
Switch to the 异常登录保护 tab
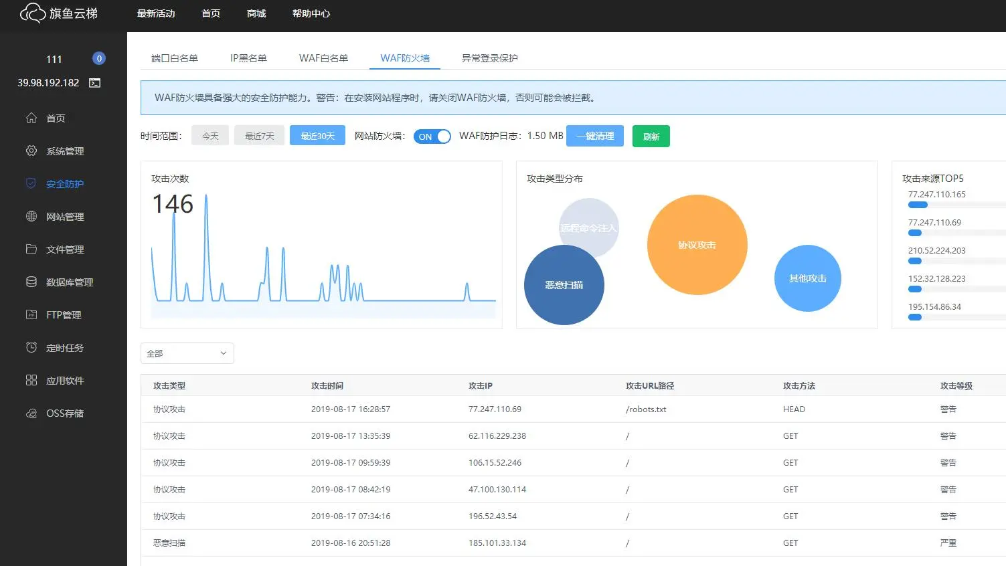tap(489, 58)
